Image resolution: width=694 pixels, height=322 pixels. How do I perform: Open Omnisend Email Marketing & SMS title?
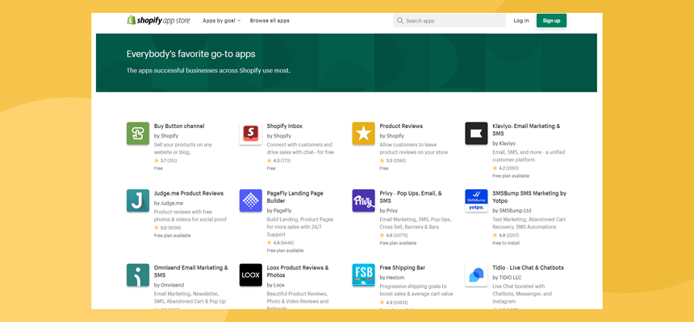[191, 271]
